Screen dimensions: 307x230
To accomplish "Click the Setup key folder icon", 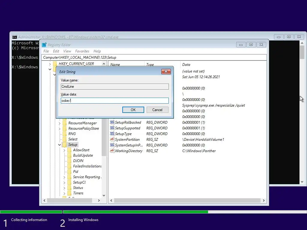I will coord(65,145).
